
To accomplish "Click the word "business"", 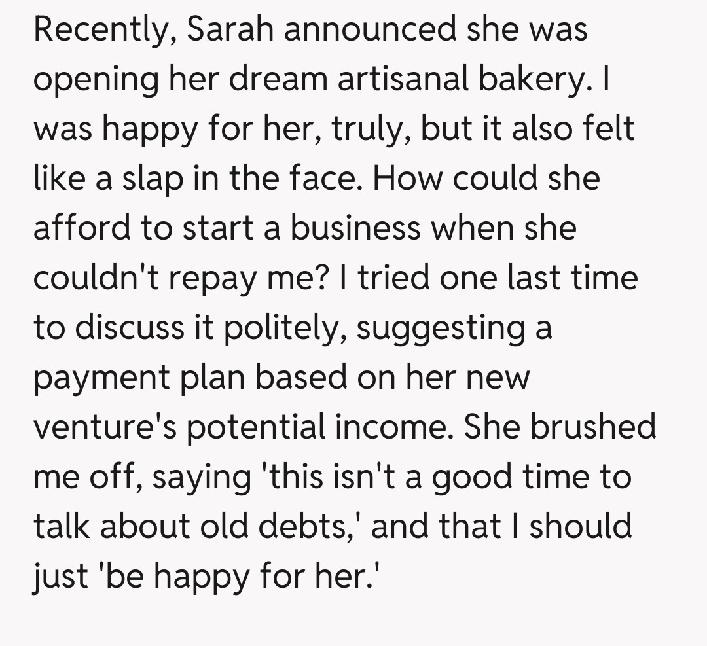I will (355, 229).
